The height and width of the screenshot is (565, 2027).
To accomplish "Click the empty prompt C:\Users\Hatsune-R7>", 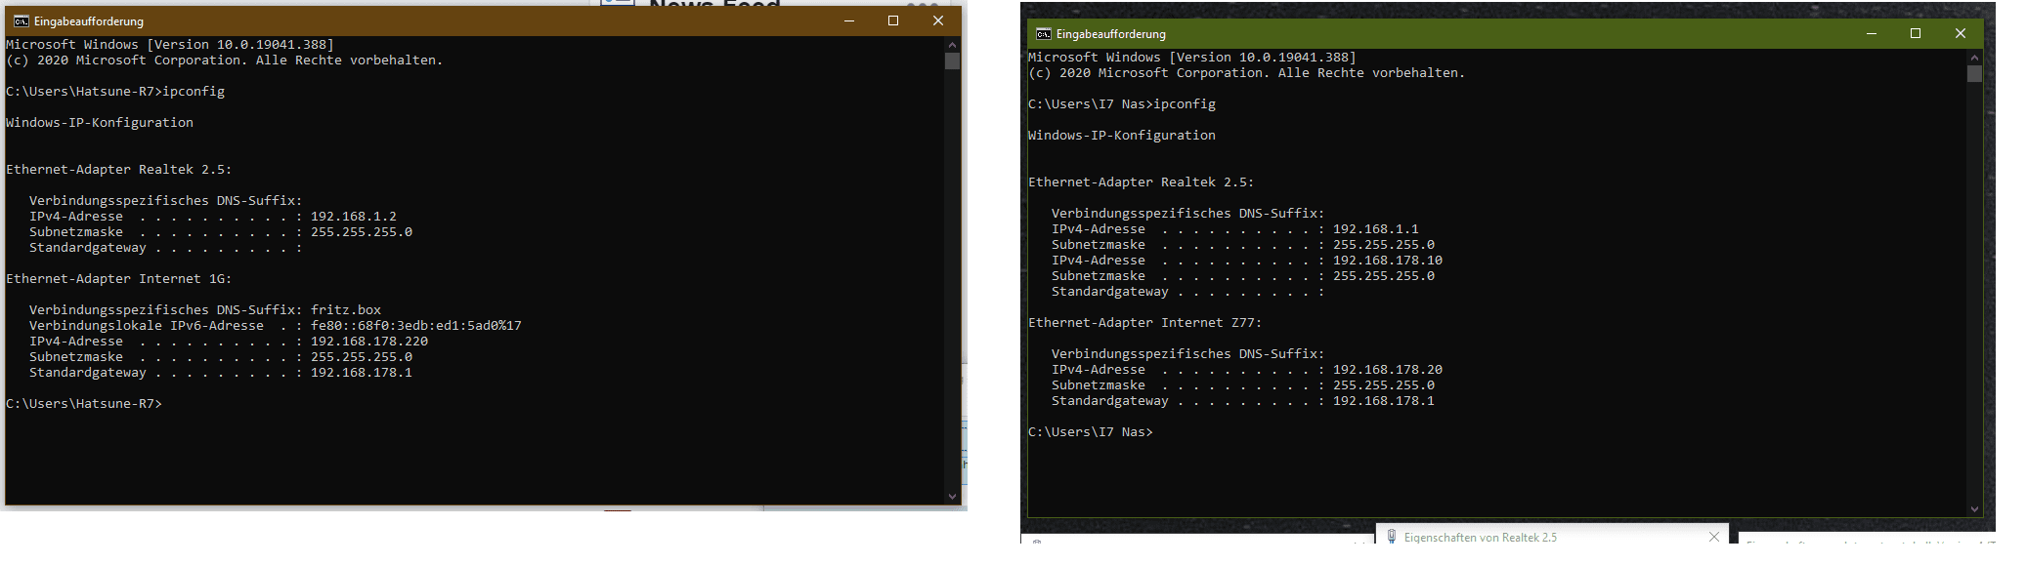I will coord(84,403).
